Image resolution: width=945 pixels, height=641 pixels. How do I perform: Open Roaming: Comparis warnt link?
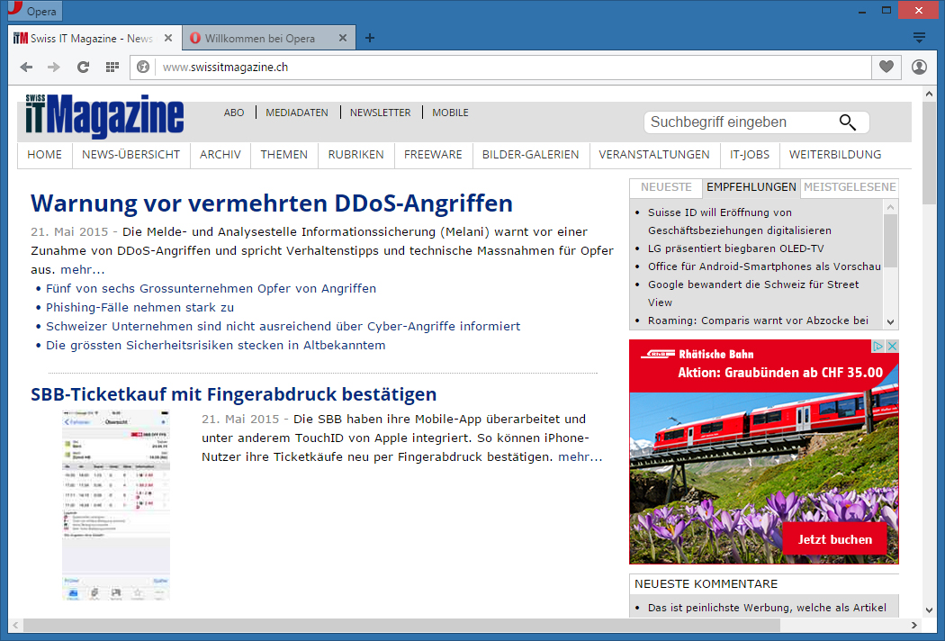(x=758, y=320)
